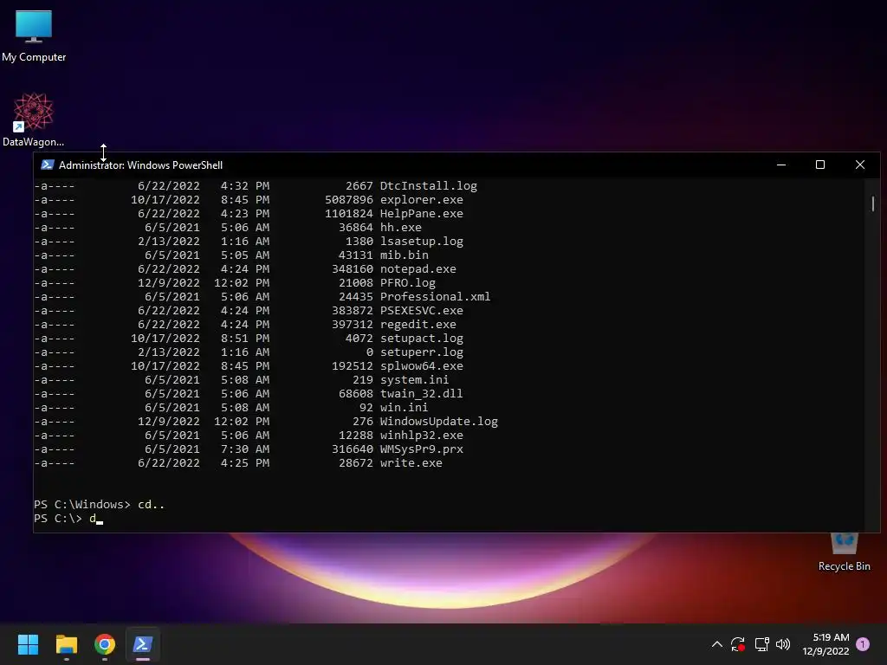Open the clock showing 5:19 AM
Image resolution: width=887 pixels, height=665 pixels.
click(825, 644)
